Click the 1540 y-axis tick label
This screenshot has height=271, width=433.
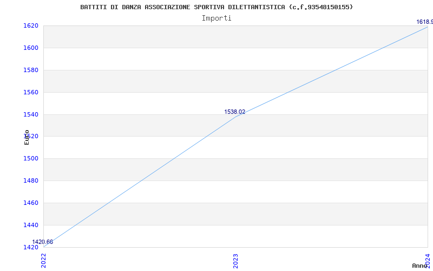click(x=31, y=114)
